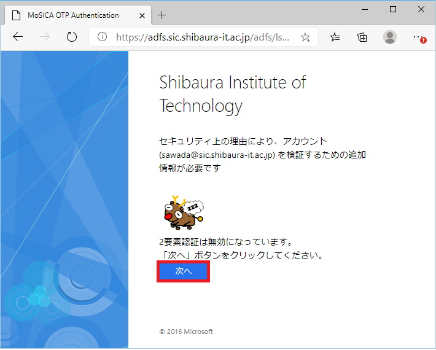The image size is (436, 350).
Task: Close the browser window
Action: [421, 9]
